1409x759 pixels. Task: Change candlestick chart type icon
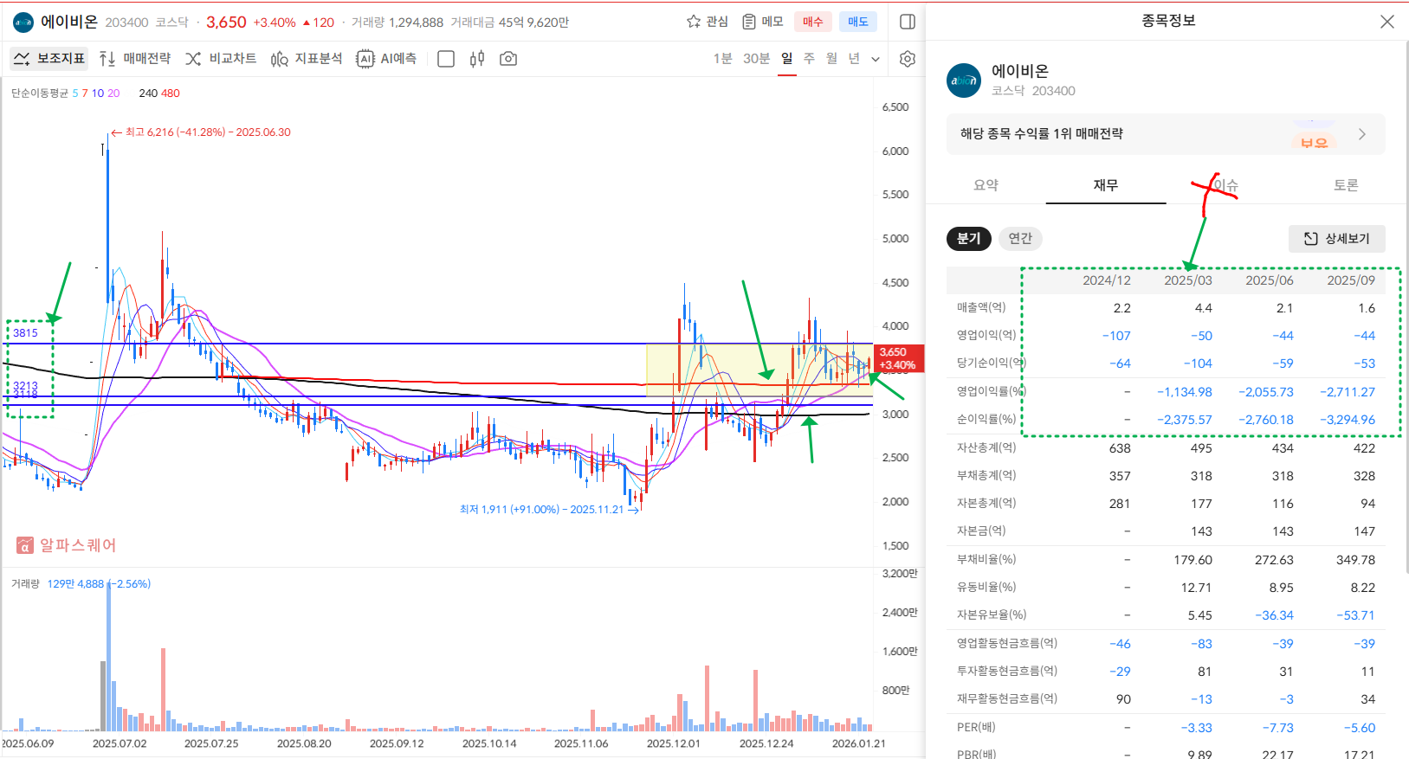point(477,59)
